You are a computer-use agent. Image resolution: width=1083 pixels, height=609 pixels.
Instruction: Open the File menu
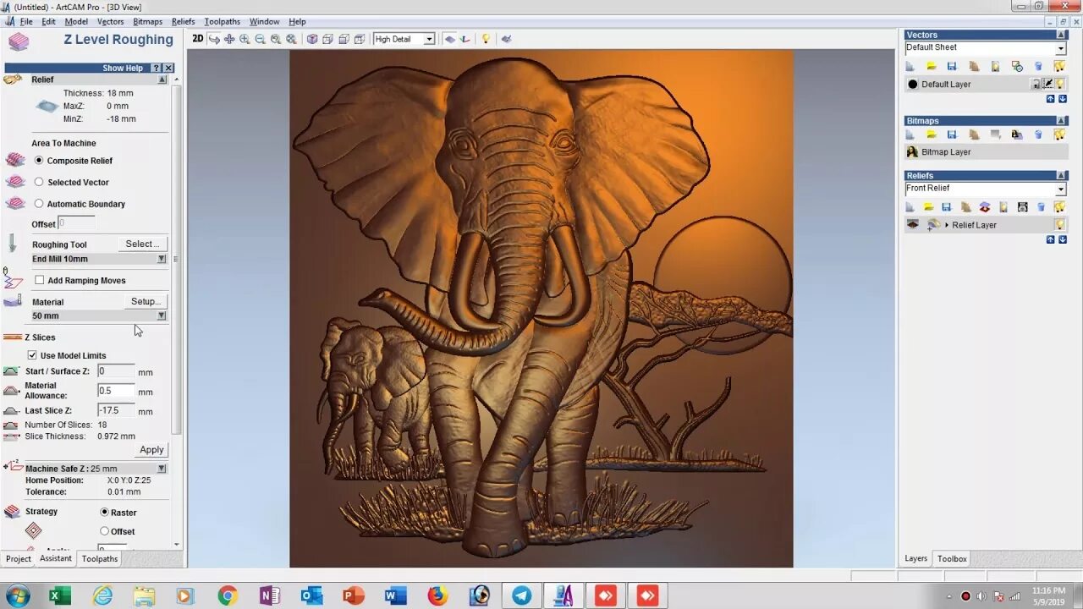(26, 21)
